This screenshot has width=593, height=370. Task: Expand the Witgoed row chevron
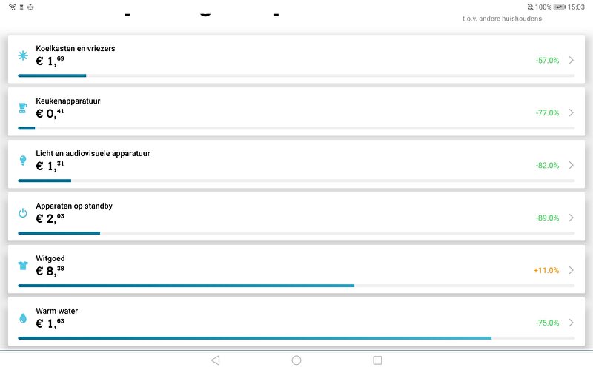pyautogui.click(x=572, y=270)
